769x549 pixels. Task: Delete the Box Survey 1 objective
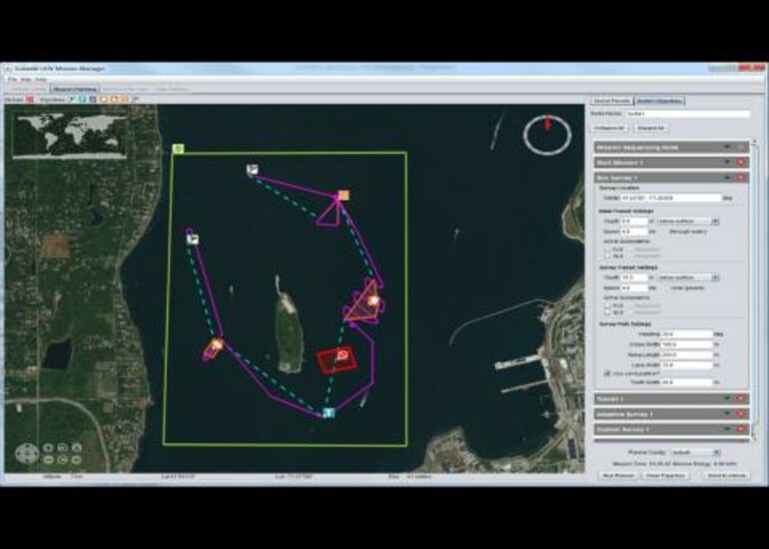(x=740, y=177)
